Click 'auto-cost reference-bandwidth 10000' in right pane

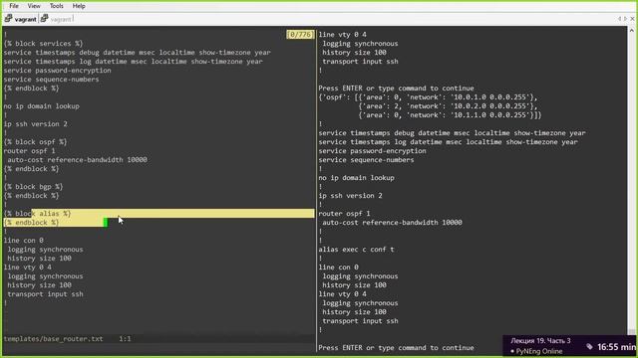point(392,222)
